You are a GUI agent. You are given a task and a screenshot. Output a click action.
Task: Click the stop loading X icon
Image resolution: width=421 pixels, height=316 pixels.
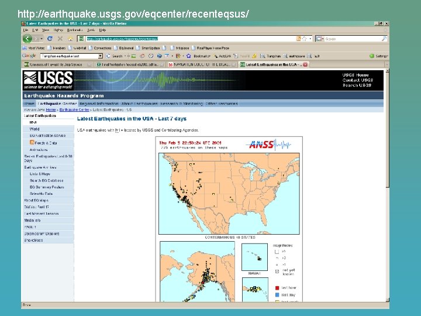pos(60,39)
